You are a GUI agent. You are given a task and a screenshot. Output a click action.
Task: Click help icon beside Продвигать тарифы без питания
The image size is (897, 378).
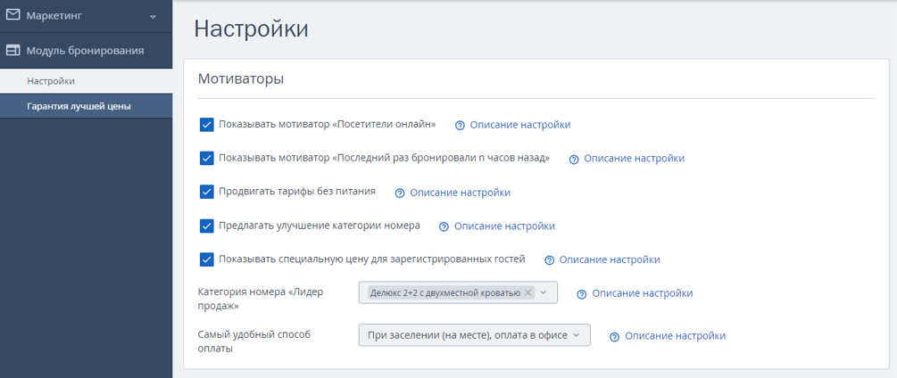pos(400,193)
